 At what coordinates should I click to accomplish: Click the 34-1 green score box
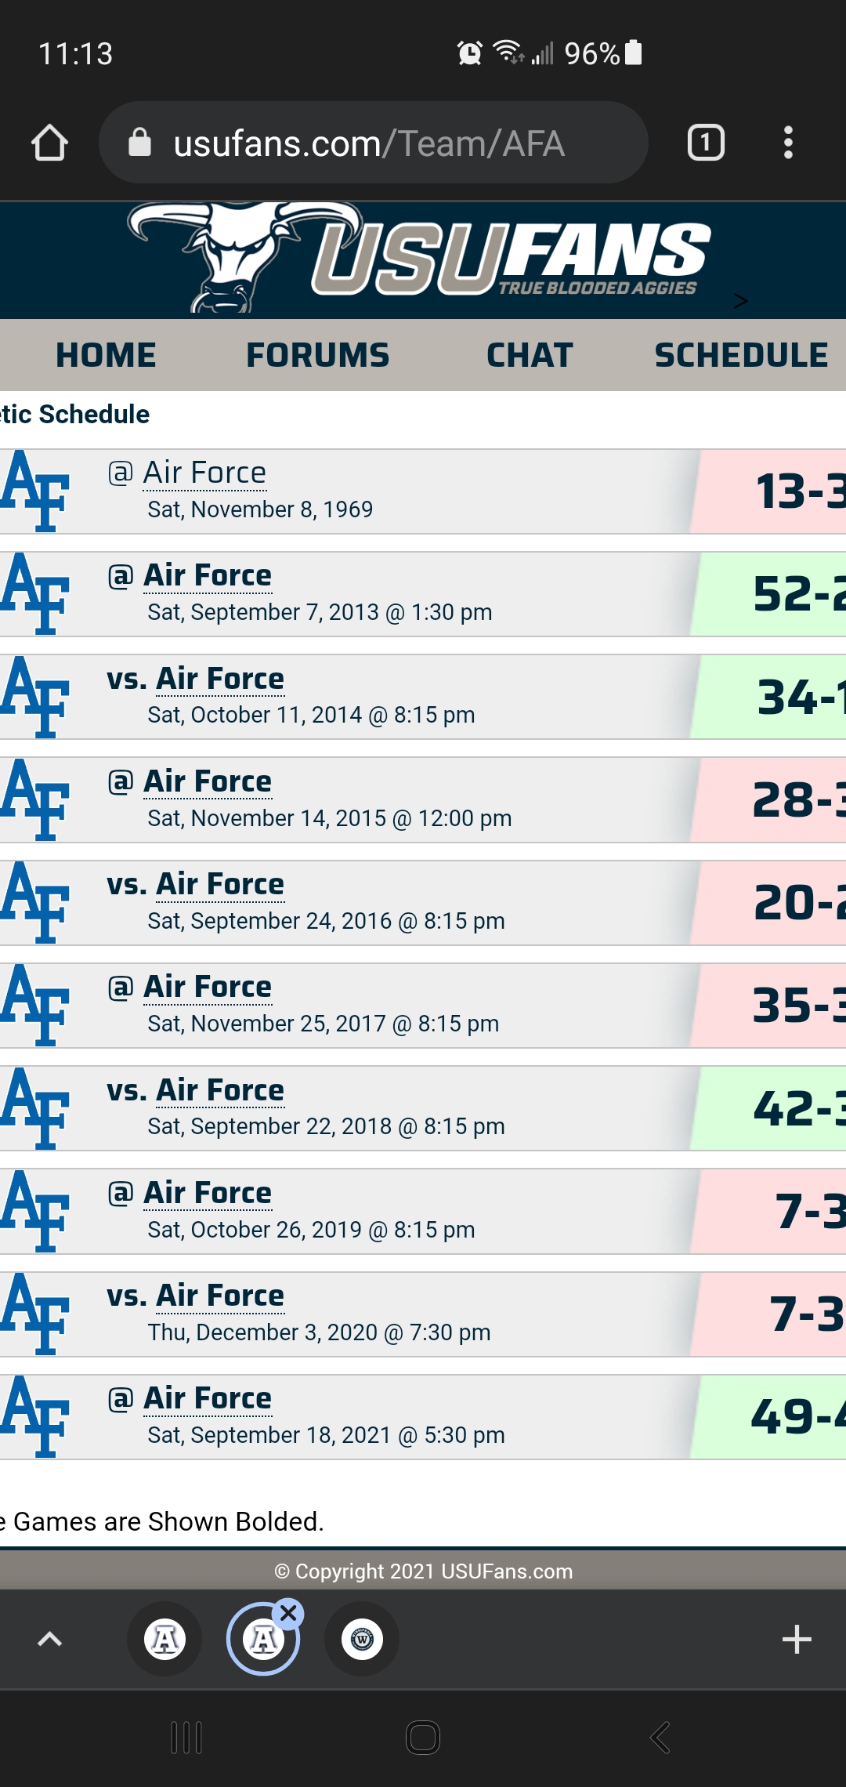(x=769, y=697)
